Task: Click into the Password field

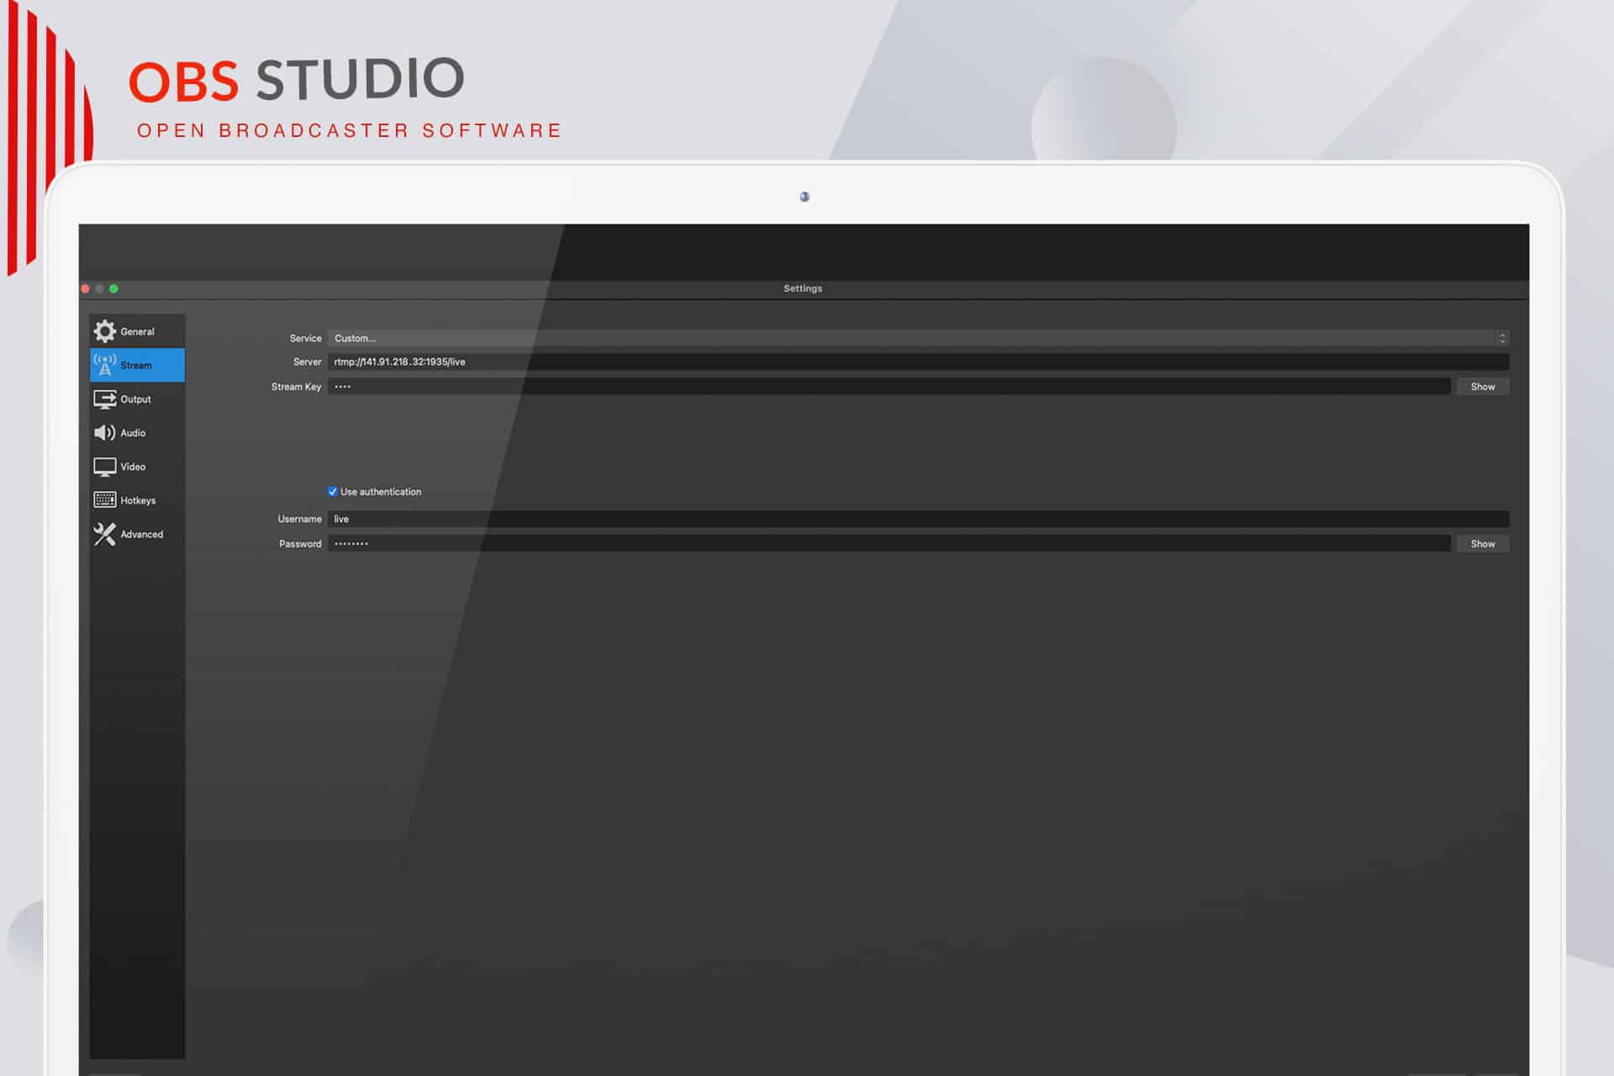Action: [889, 544]
